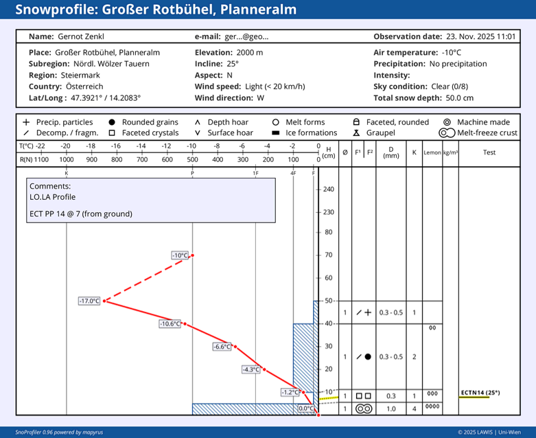Click the Melt-freeze crust legend icon

pyautogui.click(x=443, y=132)
